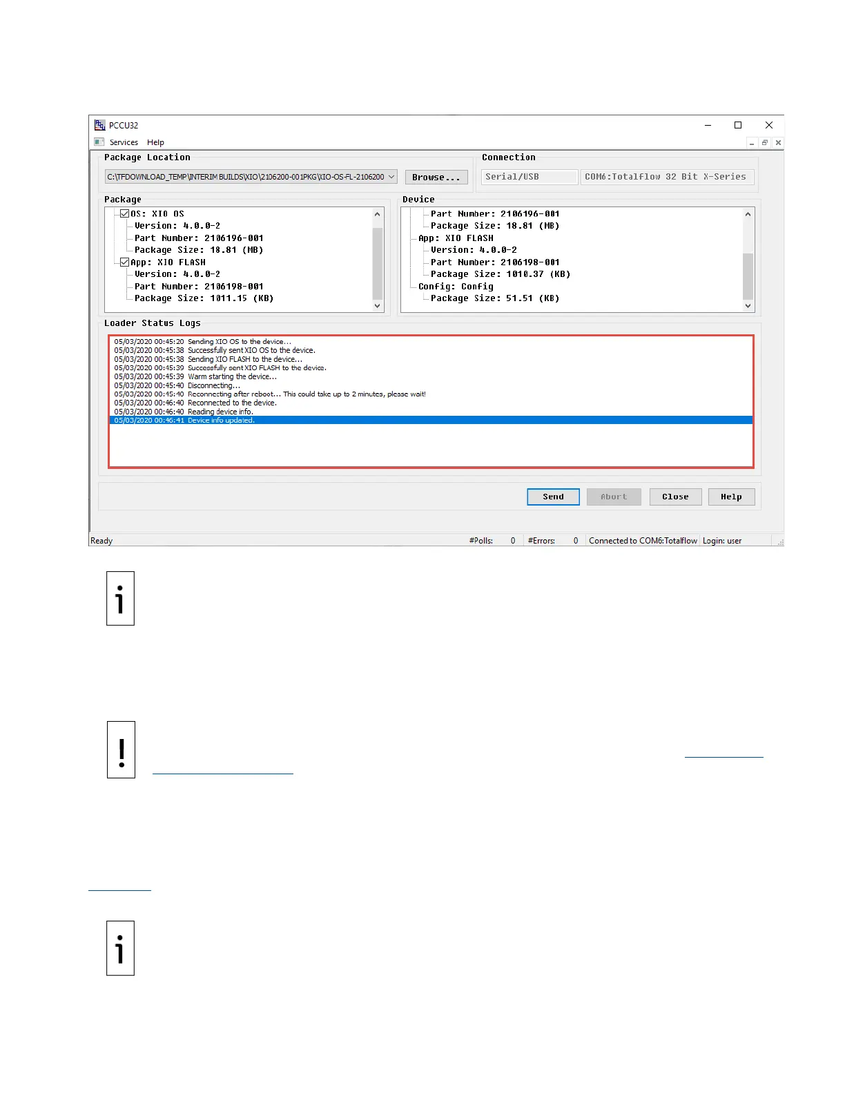Click Device list scroll up arrow
Viewport: 845px width, 1094px height.
[748, 214]
